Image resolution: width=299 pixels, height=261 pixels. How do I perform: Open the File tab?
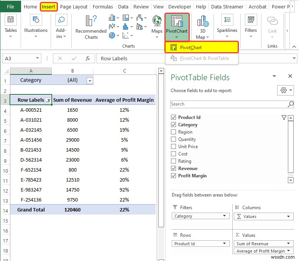pos(10,7)
